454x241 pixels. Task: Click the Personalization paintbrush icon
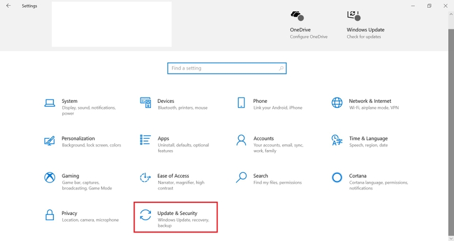49,140
